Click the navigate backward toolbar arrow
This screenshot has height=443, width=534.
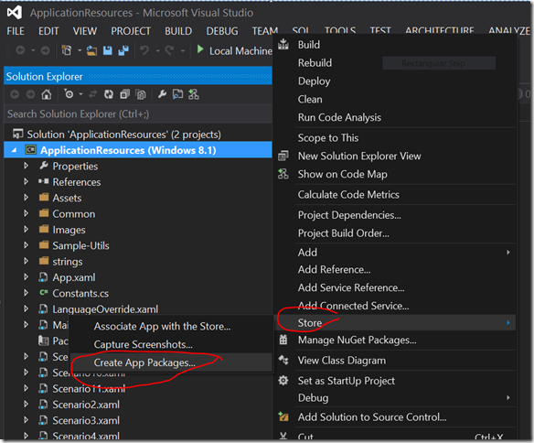(20, 50)
